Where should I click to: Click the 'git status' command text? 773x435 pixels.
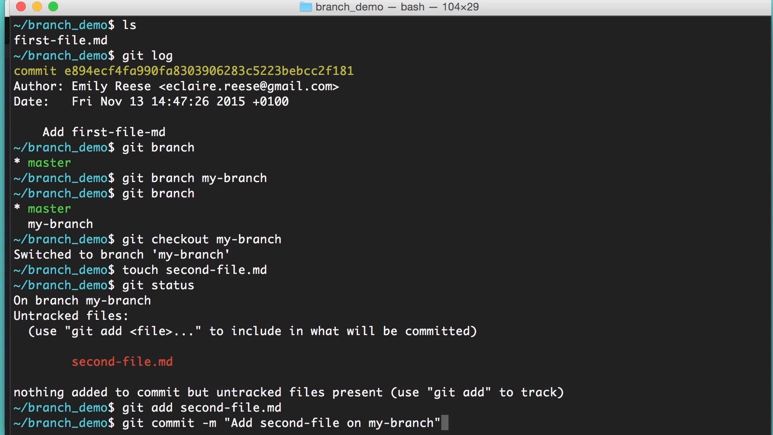click(158, 285)
